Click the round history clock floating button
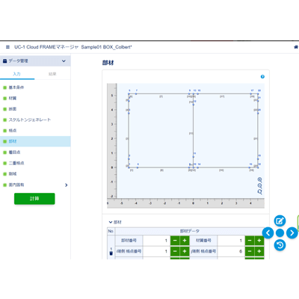 280,245
